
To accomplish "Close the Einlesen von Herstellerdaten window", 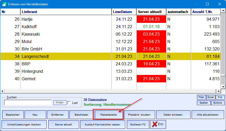I will point(220,4).
